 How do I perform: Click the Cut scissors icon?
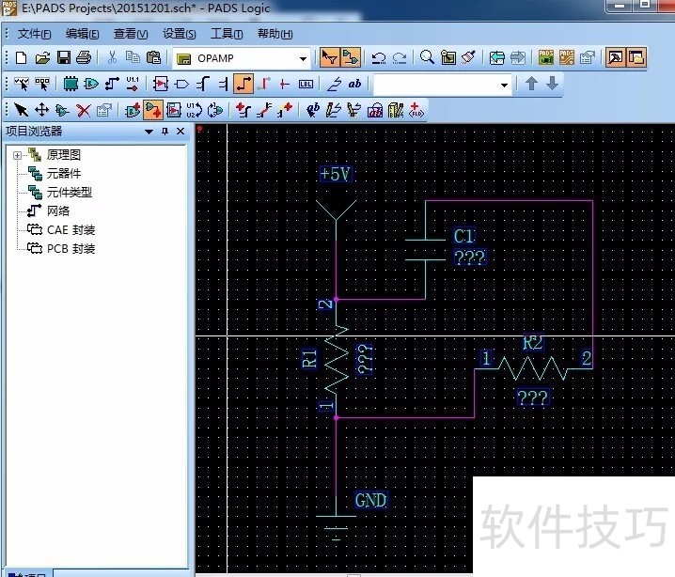112,57
